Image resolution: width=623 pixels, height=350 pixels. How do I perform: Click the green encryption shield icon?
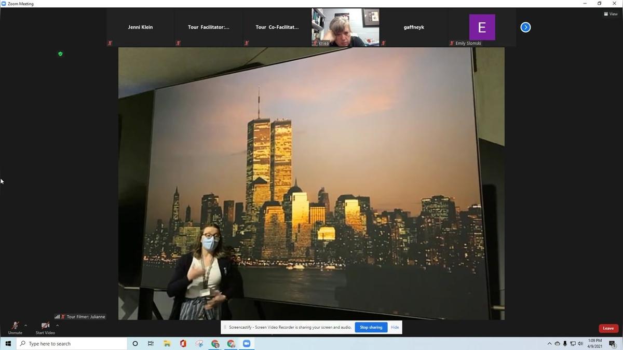click(60, 53)
